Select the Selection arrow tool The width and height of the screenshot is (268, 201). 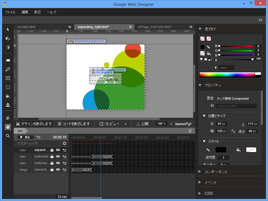coord(8,30)
